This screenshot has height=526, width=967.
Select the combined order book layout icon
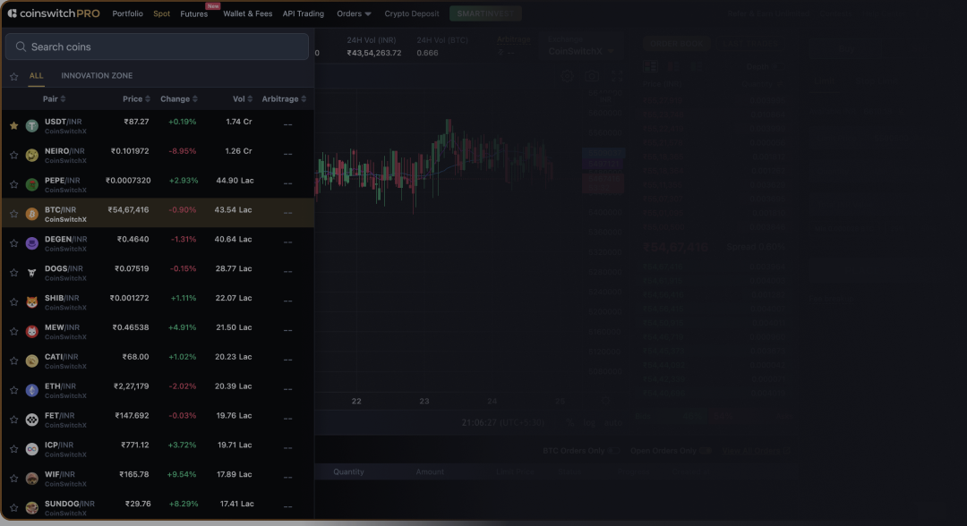(651, 66)
